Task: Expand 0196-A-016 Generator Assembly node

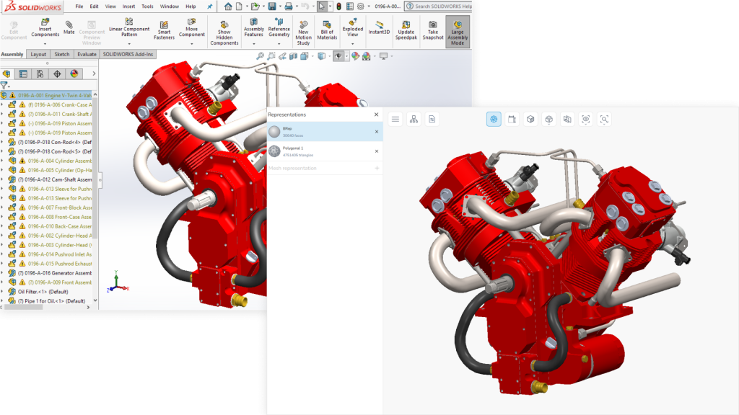Action: [2, 273]
